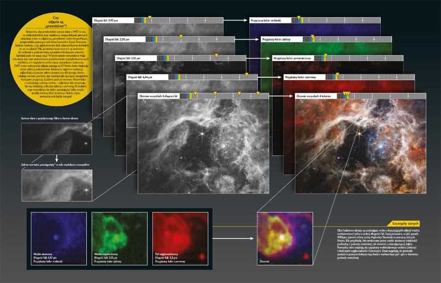Open the green 'Wodór cząsteczkowy' thumbnail
Screen dimensions: 441x283
[120, 239]
